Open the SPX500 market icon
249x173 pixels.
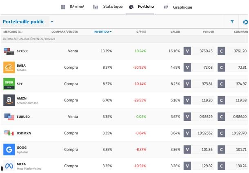pos(9,52)
